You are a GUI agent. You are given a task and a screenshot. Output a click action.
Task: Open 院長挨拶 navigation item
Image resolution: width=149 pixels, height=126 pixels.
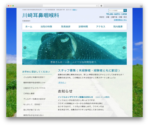(66, 27)
